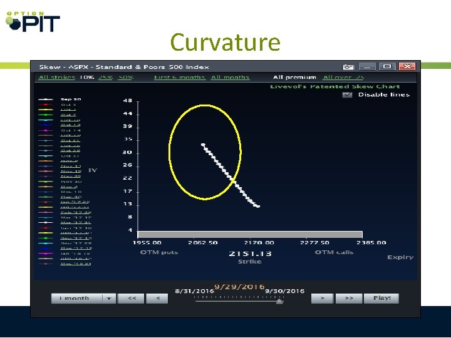Click Livevol's Patented Skew Chart text

coord(334,86)
